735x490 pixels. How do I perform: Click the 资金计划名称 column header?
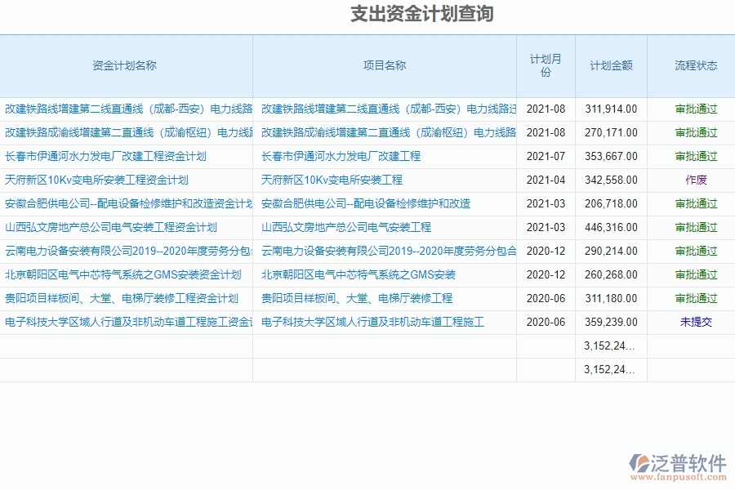[x=127, y=65]
